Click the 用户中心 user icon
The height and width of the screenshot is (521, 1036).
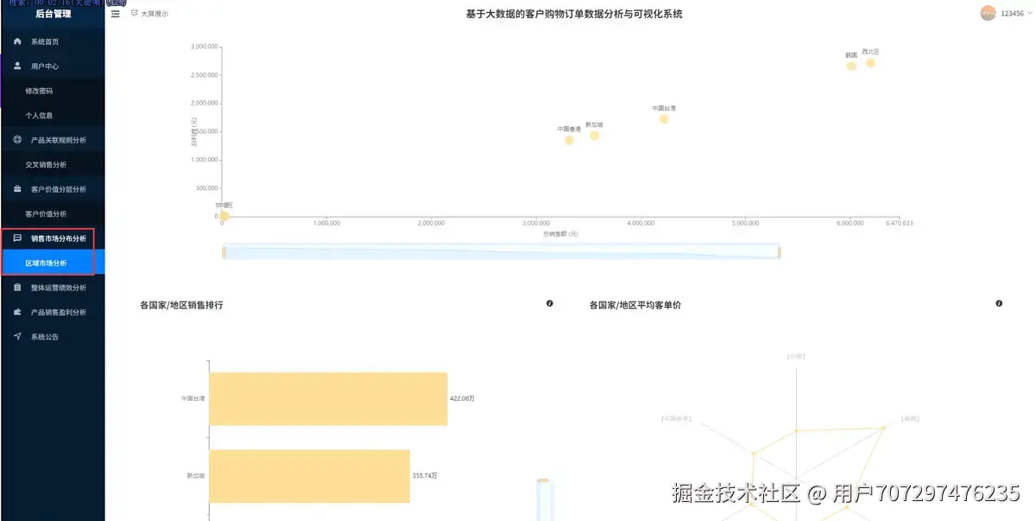point(17,66)
